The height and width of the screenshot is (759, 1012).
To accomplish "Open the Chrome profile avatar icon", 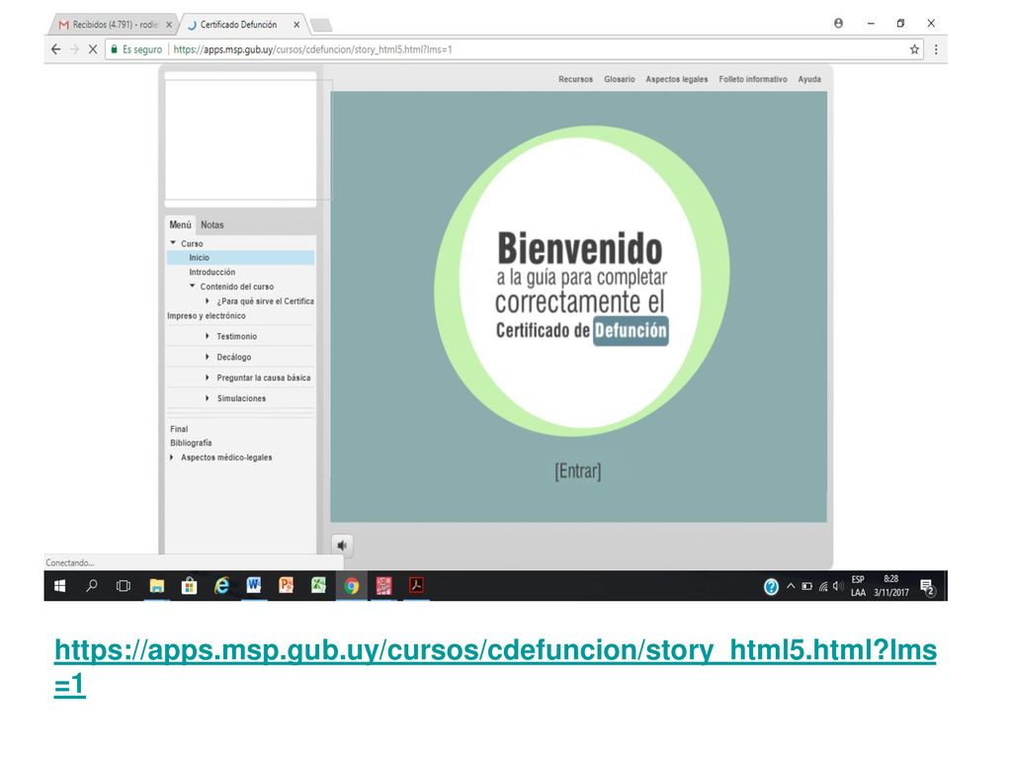I will point(838,24).
